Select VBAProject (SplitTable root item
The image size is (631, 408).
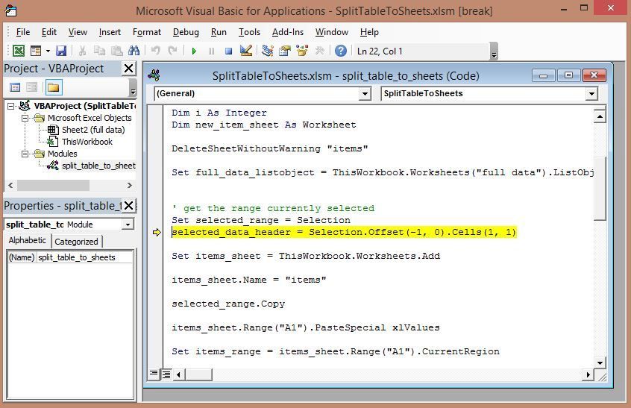(84, 106)
